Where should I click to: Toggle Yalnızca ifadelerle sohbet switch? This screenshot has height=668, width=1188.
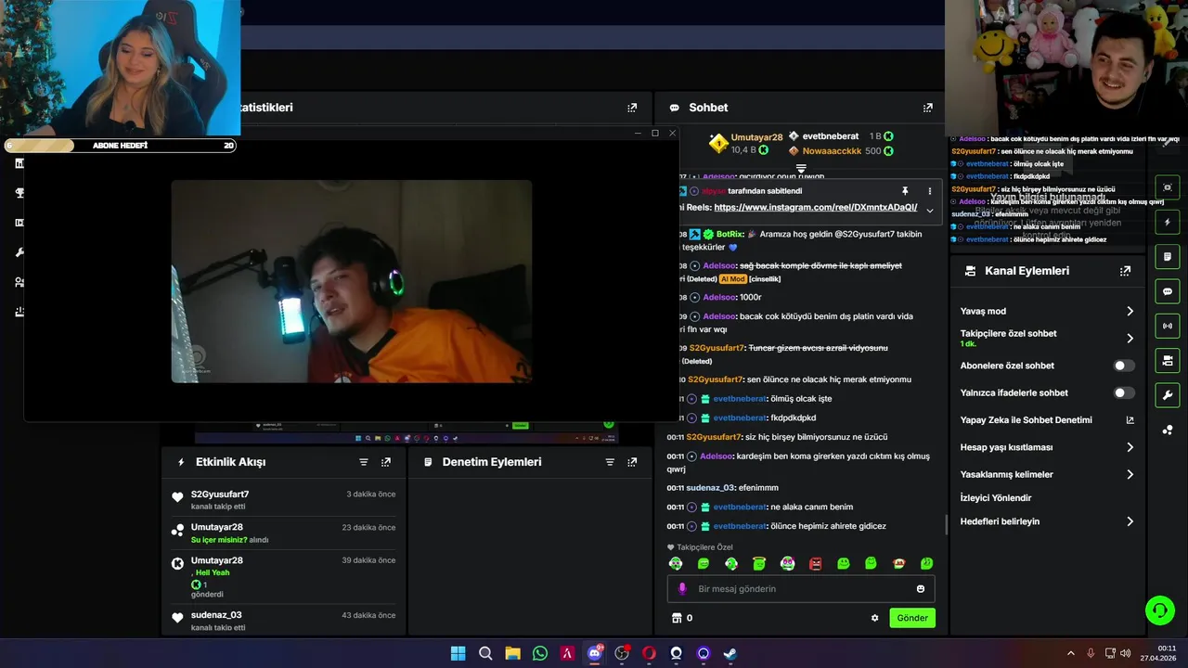(1124, 393)
